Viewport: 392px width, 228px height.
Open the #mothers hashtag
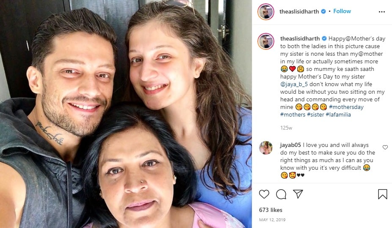[293, 114]
